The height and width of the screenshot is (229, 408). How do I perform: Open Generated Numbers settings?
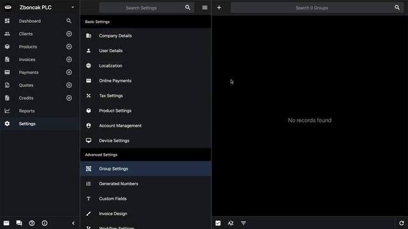point(146,184)
